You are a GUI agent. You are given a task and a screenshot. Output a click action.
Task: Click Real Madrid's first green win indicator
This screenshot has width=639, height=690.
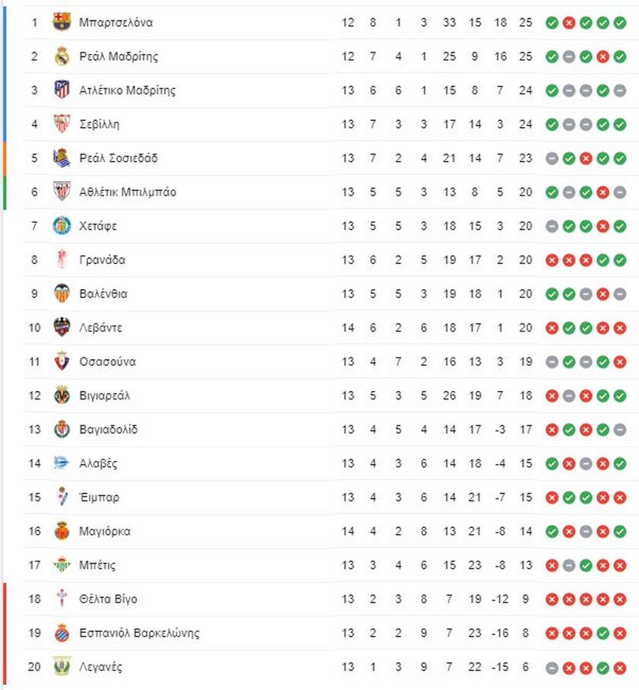coord(552,57)
